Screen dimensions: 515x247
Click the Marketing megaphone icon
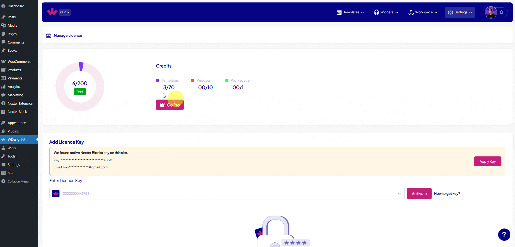point(4,95)
